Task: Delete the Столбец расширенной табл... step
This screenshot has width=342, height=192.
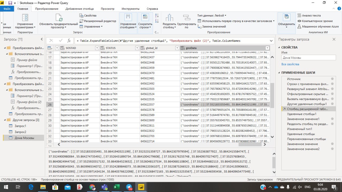Action: [285, 109]
